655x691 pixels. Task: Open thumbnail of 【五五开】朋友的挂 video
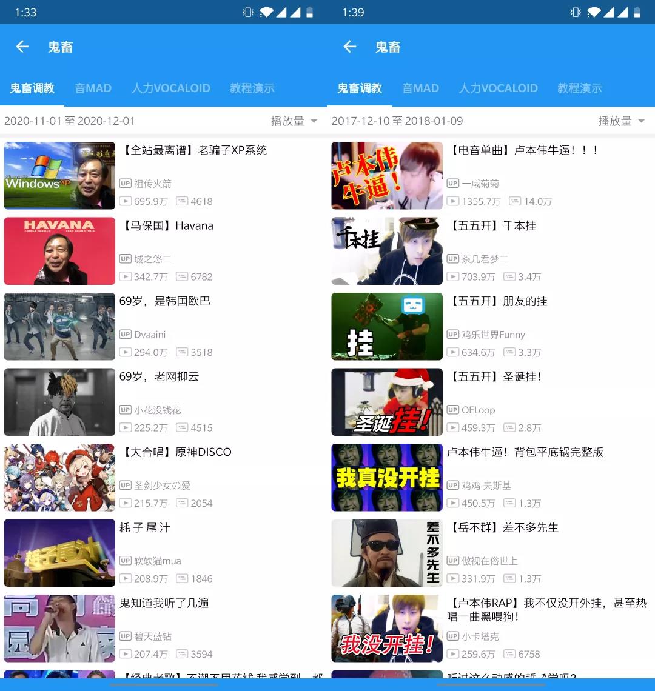387,326
